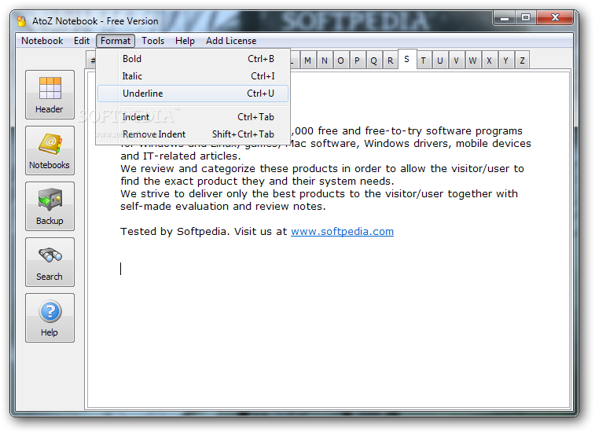Launch the Backup tool

(x=50, y=206)
